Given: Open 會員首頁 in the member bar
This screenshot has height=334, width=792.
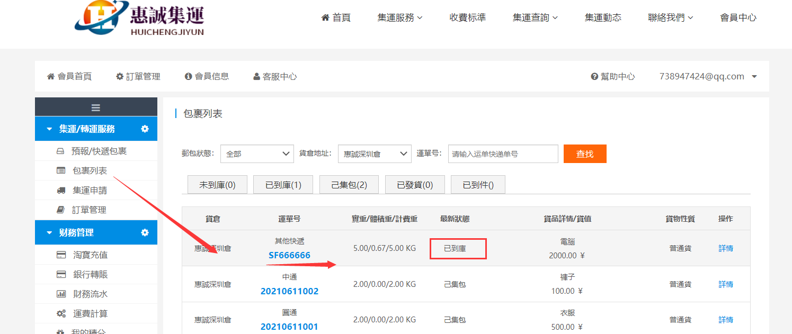Looking at the screenshot, I should (x=69, y=76).
